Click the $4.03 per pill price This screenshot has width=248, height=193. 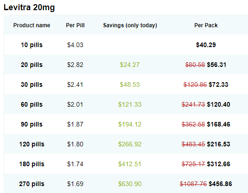click(75, 45)
